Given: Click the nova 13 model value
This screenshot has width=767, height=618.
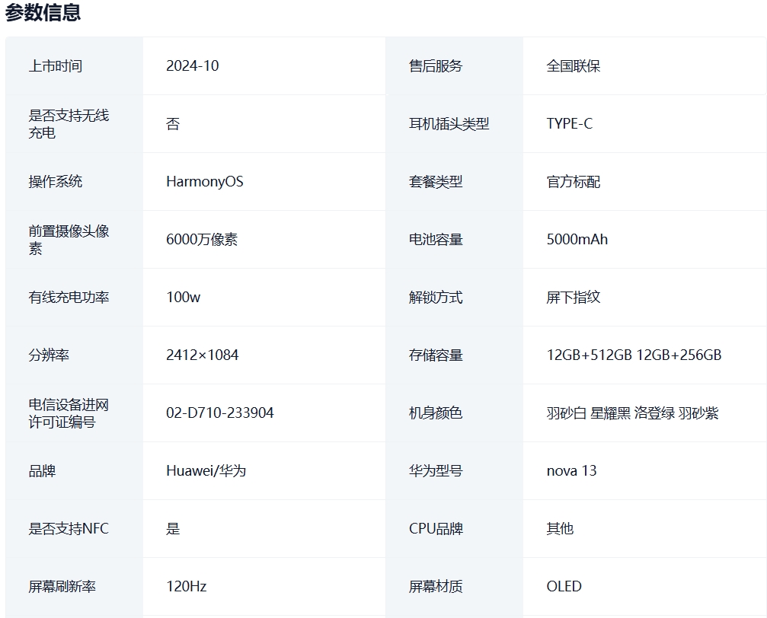Looking at the screenshot, I should coord(571,471).
